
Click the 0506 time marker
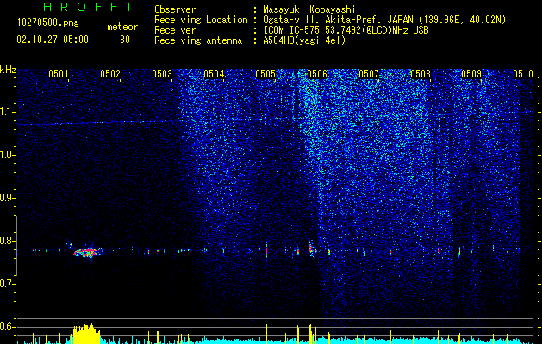pos(317,74)
